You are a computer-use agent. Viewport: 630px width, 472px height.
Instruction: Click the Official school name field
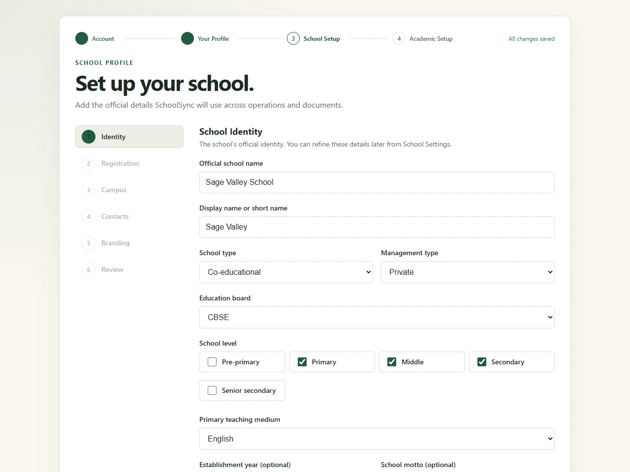point(377,182)
